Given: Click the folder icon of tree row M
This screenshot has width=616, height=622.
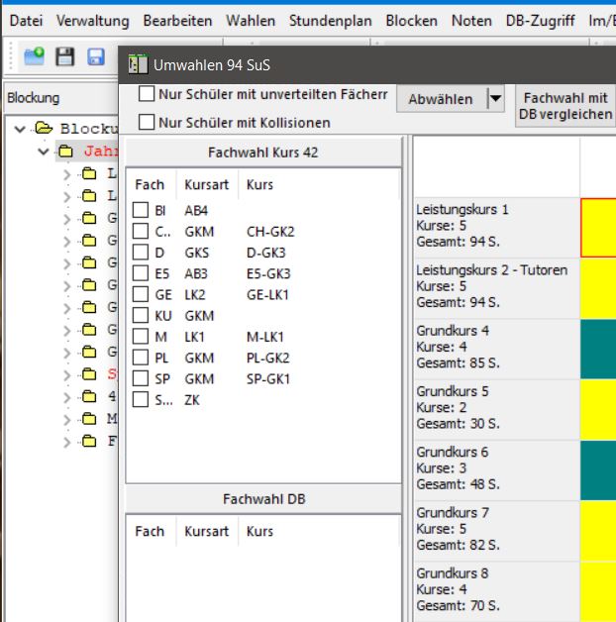Looking at the screenshot, I should 89,419.
